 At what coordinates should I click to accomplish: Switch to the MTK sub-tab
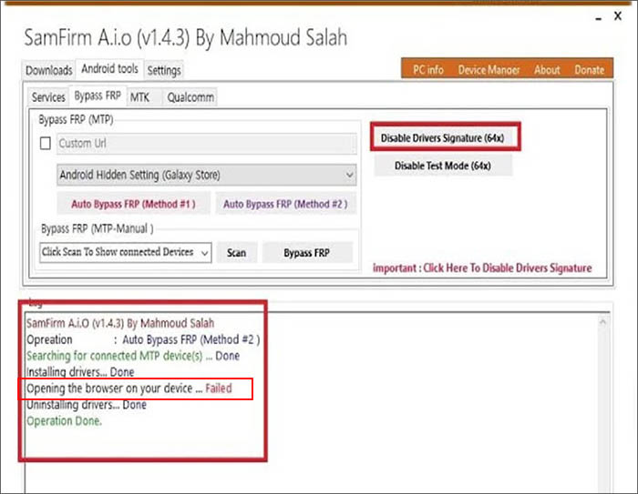139,97
